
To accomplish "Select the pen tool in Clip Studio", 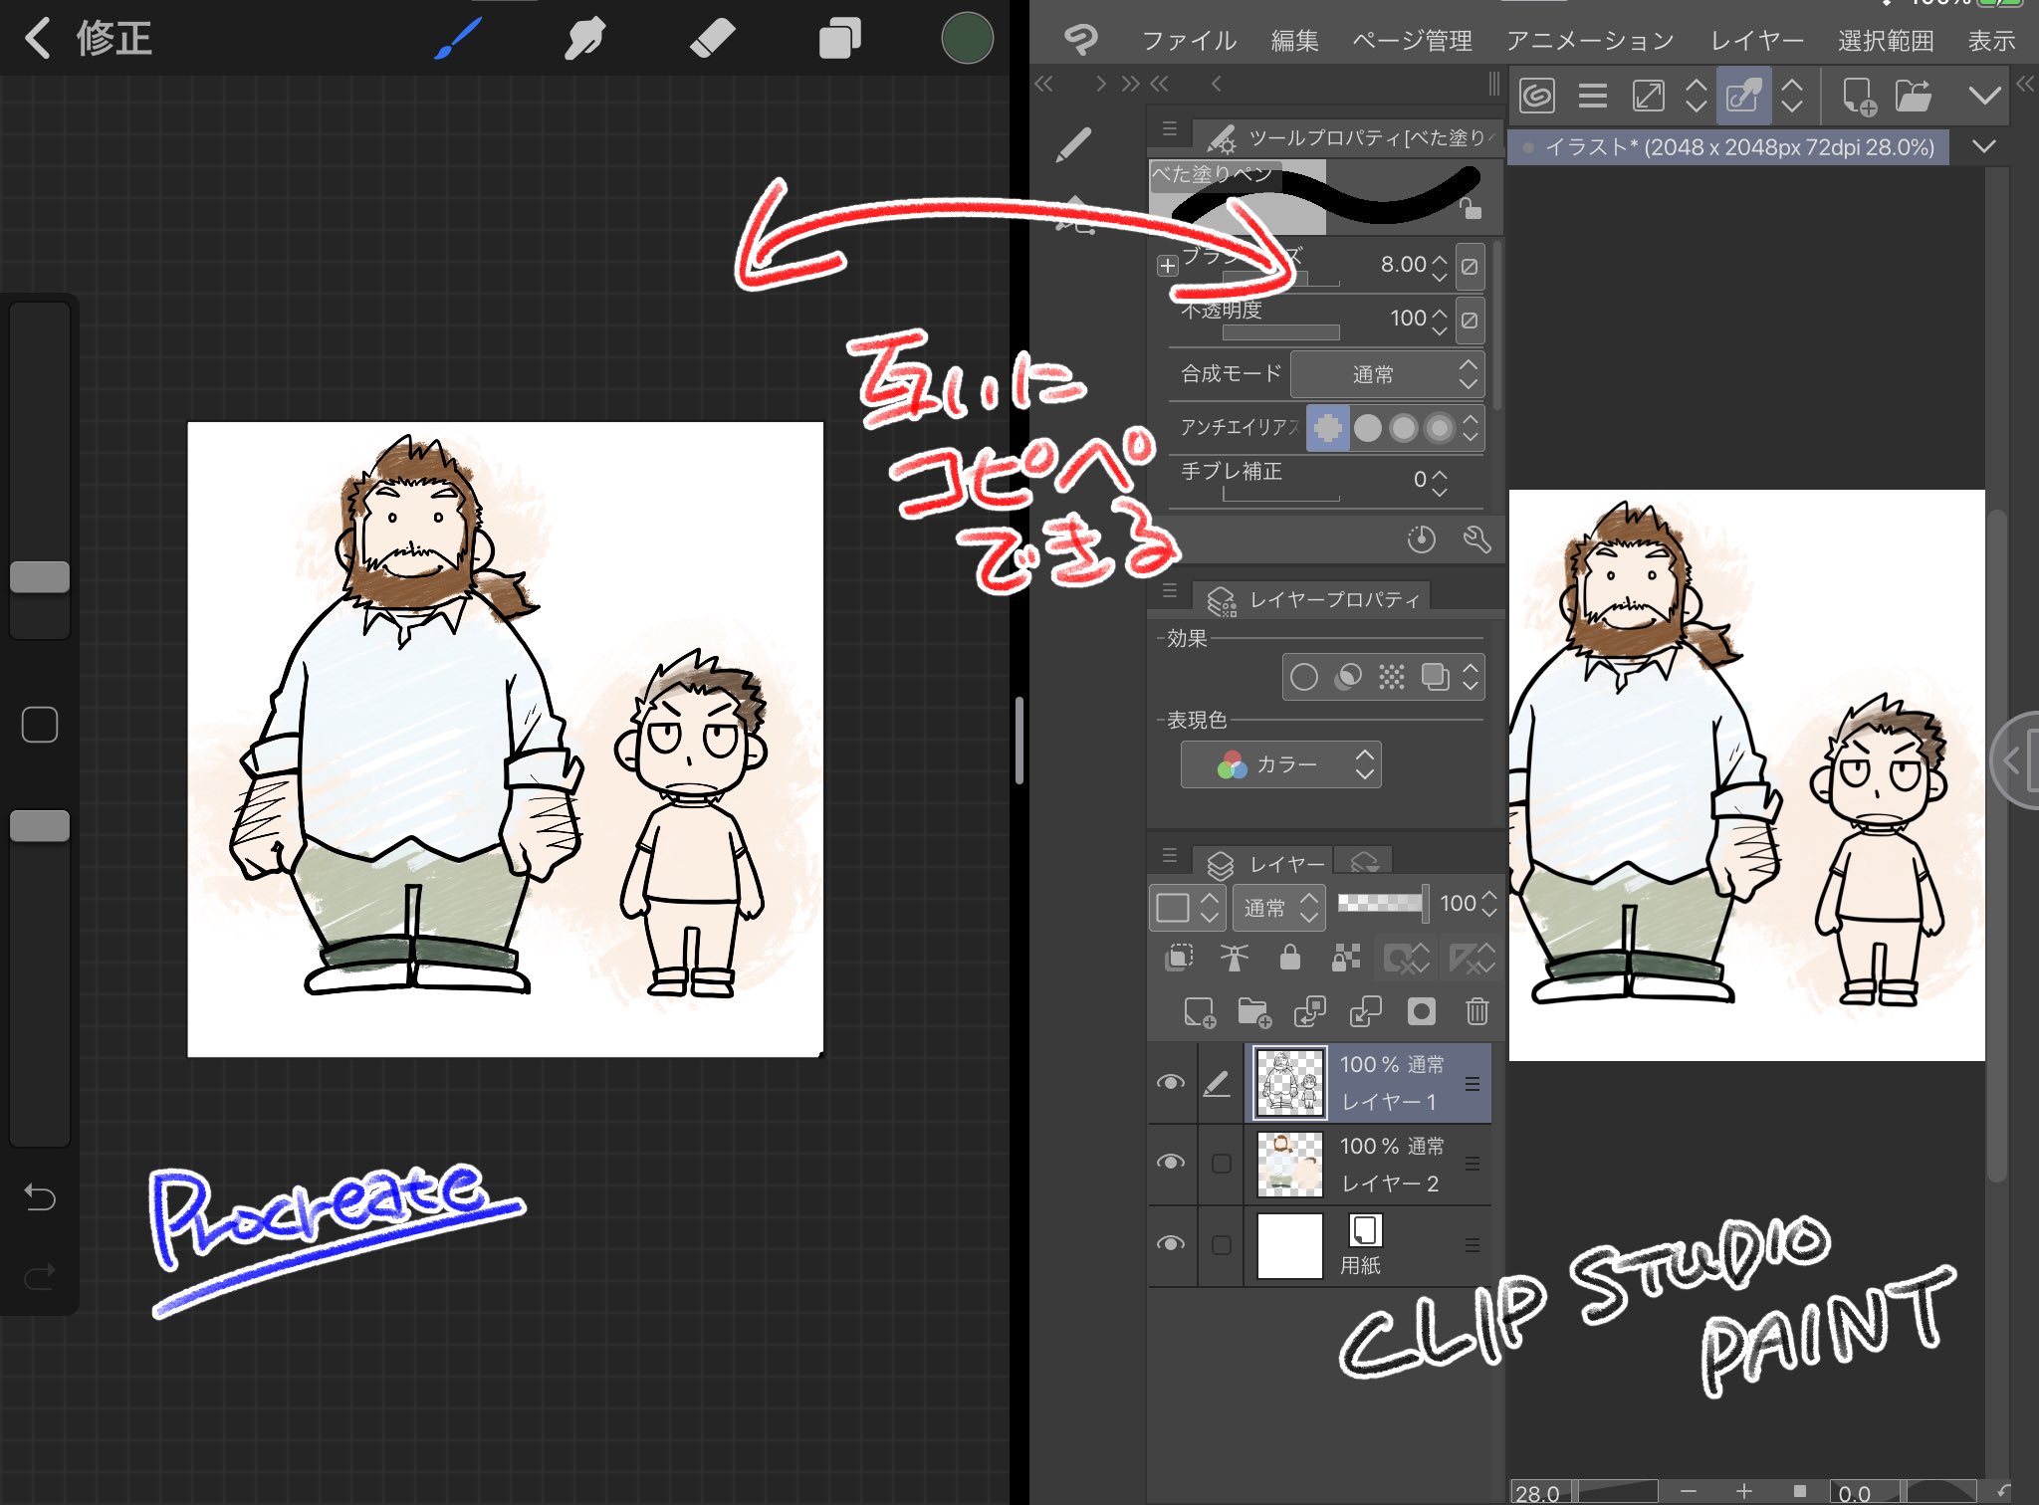I will pyautogui.click(x=1074, y=145).
